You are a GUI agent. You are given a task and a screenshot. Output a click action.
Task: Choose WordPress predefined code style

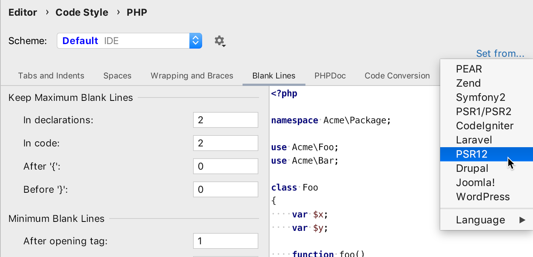coord(482,196)
